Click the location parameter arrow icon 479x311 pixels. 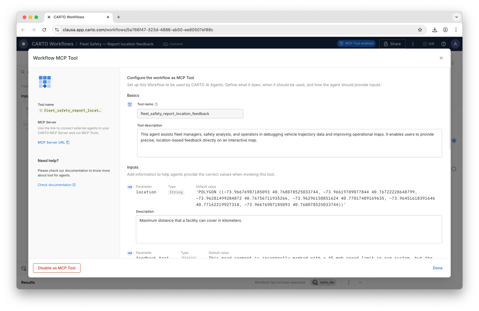[130, 187]
